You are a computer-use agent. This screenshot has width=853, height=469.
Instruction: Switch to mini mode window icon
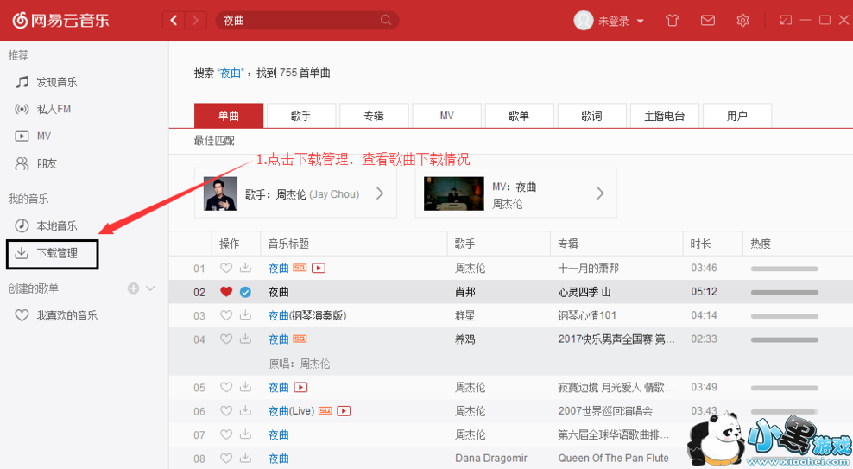786,20
